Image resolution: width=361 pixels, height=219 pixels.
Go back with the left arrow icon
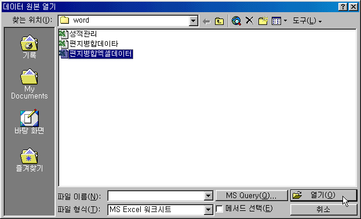[206, 21]
